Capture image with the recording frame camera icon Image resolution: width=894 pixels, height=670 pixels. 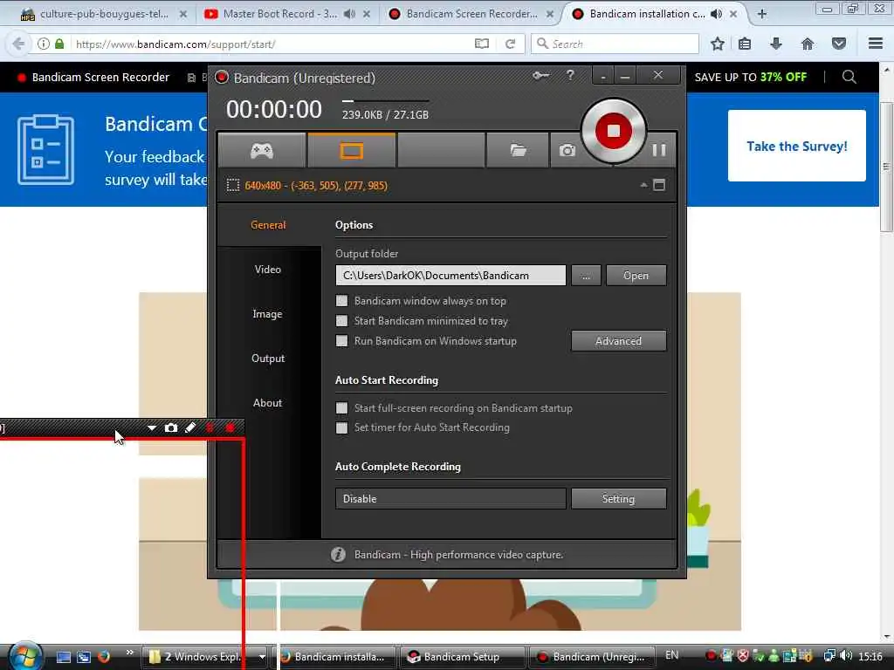tap(171, 427)
